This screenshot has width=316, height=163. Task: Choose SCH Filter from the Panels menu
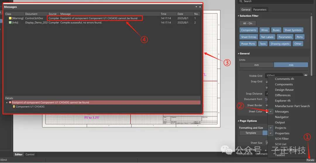click(x=291, y=139)
